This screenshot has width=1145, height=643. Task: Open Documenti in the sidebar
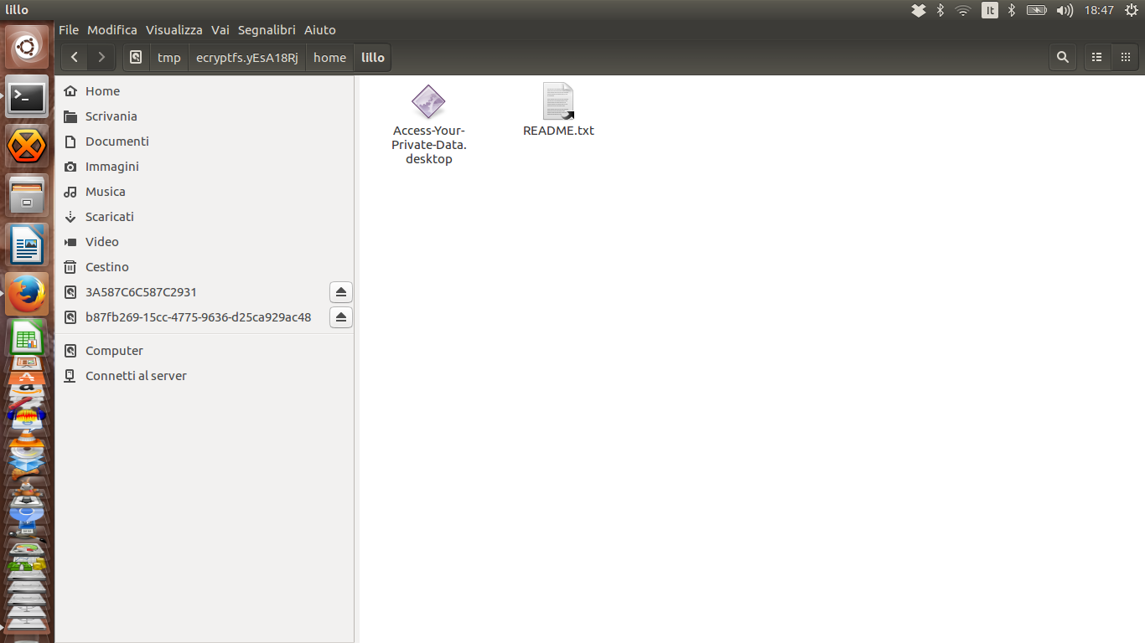(205, 141)
